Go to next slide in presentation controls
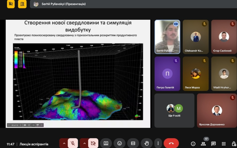This screenshot has height=148, width=237. click(x=21, y=125)
